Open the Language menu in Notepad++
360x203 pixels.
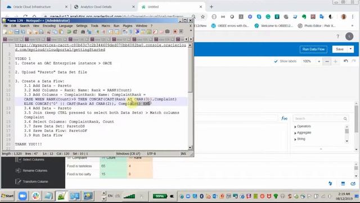(66, 26)
